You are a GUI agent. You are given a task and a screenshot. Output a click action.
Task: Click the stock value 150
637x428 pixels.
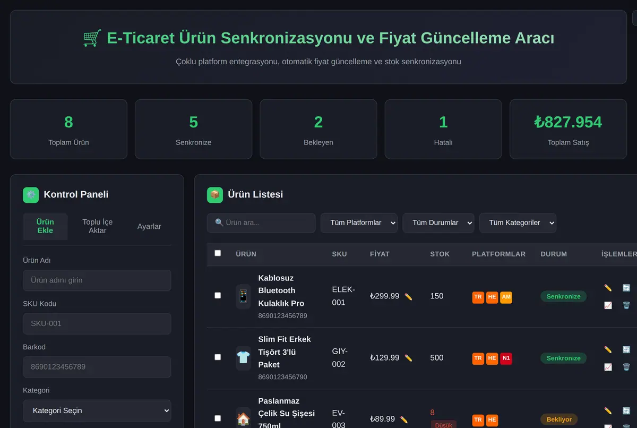[437, 296]
